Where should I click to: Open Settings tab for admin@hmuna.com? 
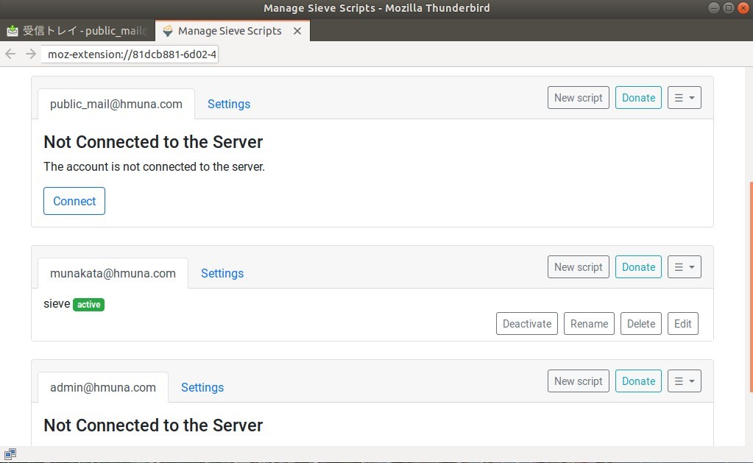point(202,387)
